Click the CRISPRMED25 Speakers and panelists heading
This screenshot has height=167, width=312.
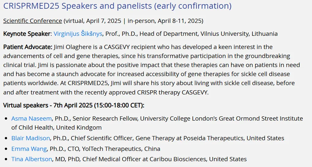click(x=117, y=6)
